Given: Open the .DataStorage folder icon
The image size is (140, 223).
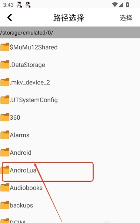Looking at the screenshot, I should (5, 64).
